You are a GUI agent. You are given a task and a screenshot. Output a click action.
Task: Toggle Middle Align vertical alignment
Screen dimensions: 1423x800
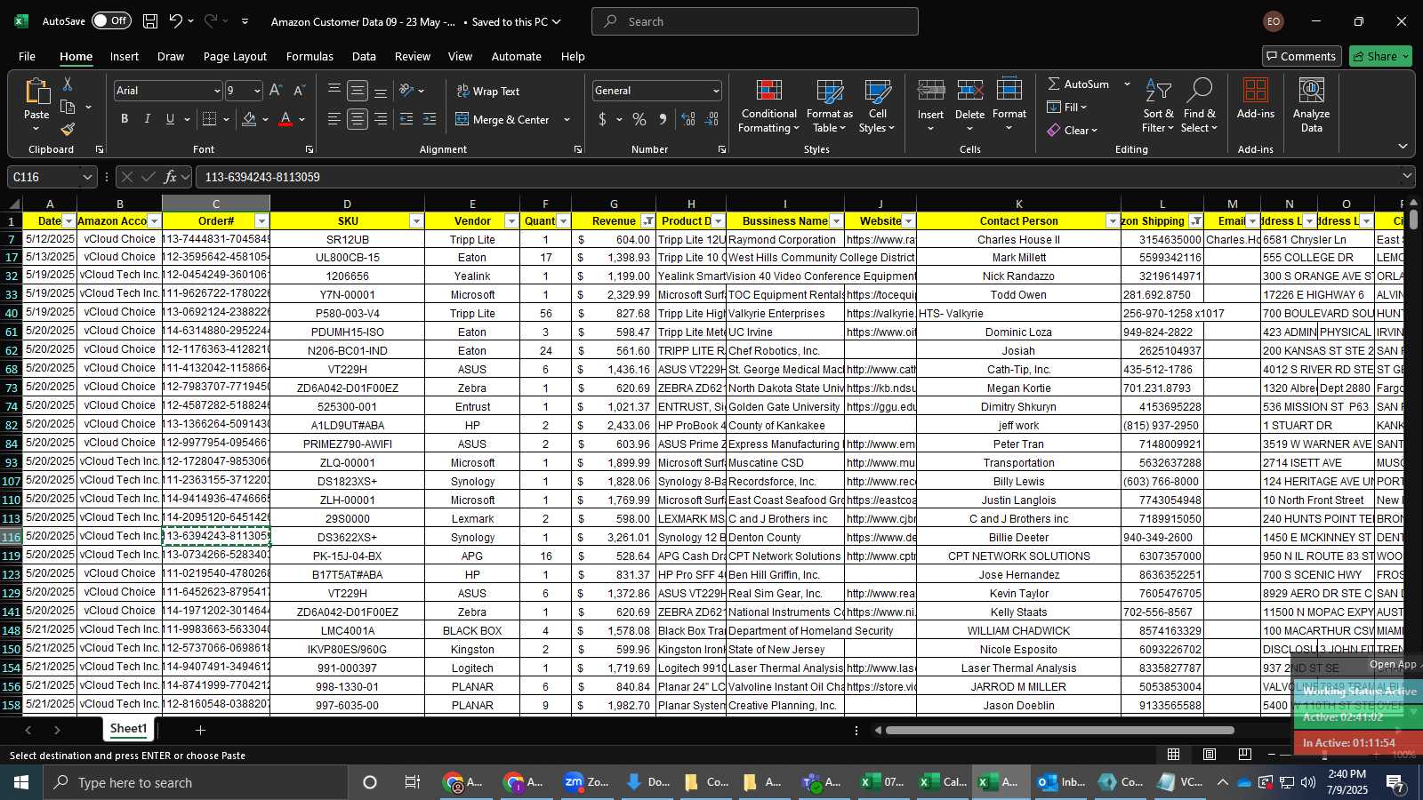pos(358,91)
